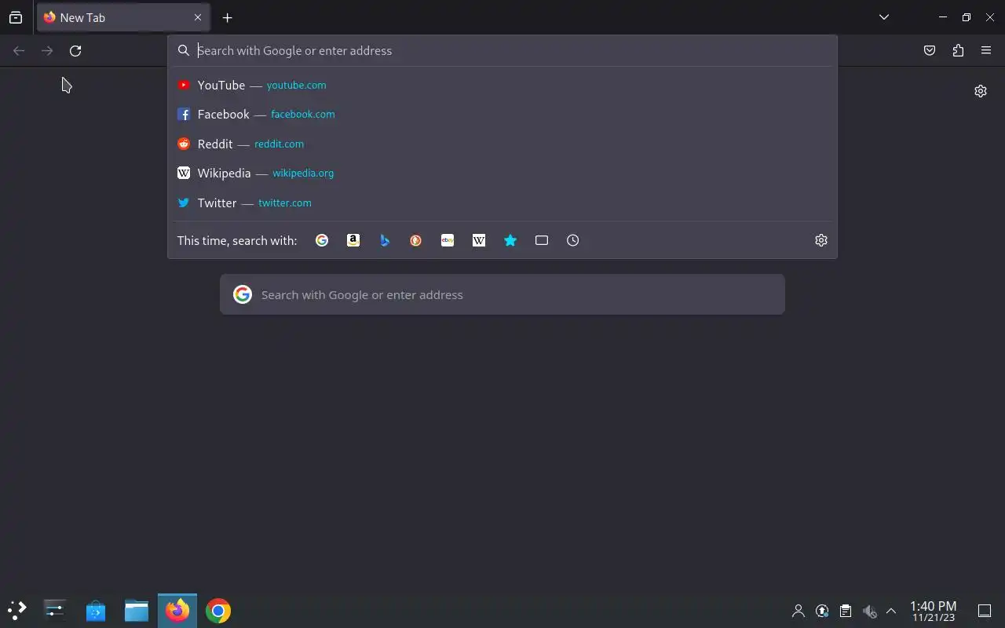Open the Extensions menu

click(958, 50)
